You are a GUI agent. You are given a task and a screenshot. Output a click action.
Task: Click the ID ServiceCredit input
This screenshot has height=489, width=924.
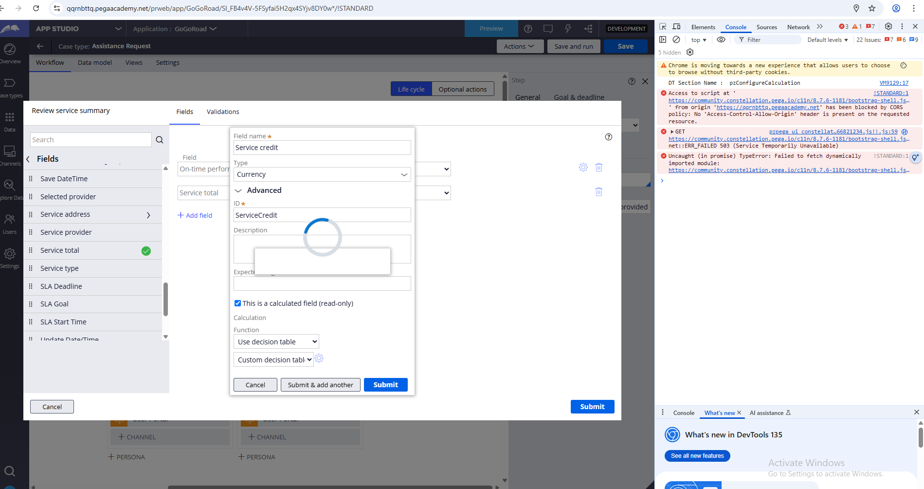tap(322, 215)
